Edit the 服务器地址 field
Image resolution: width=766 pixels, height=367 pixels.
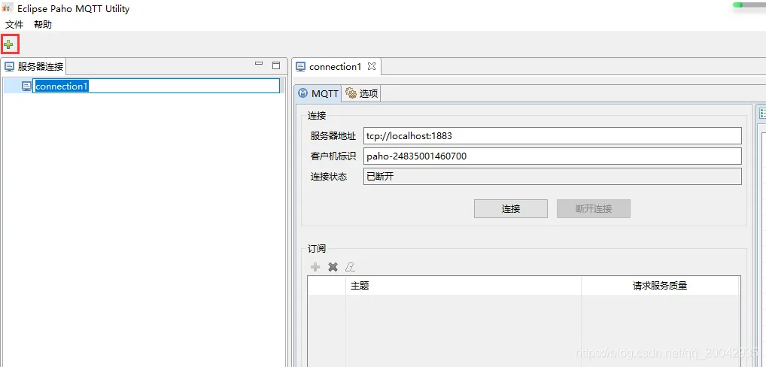pos(552,135)
